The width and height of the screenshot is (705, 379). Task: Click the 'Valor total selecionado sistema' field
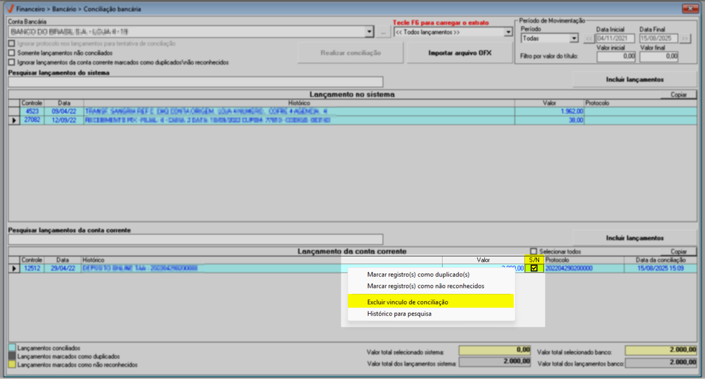click(495, 350)
